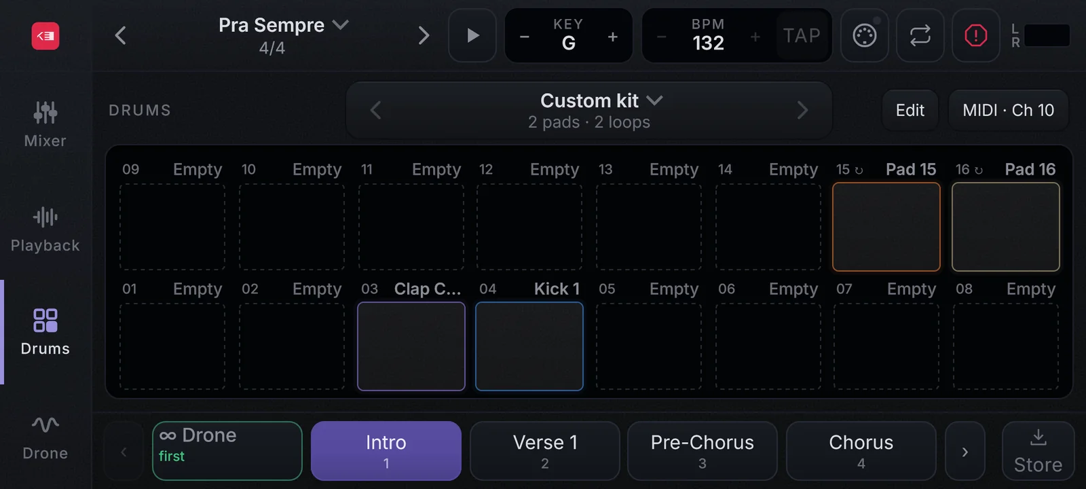Open the MIDI connector icon

pos(865,35)
